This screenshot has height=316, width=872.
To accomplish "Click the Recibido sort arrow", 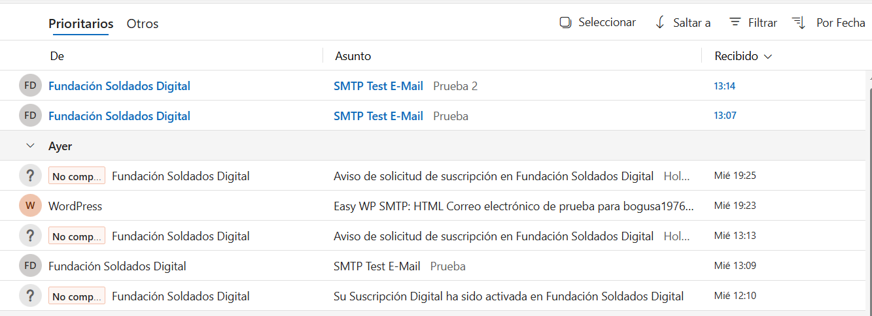I will (x=768, y=57).
